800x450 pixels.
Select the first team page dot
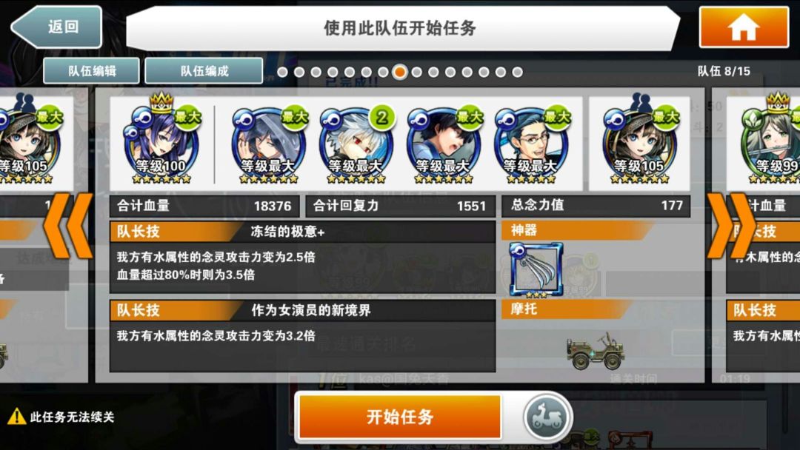coord(283,73)
